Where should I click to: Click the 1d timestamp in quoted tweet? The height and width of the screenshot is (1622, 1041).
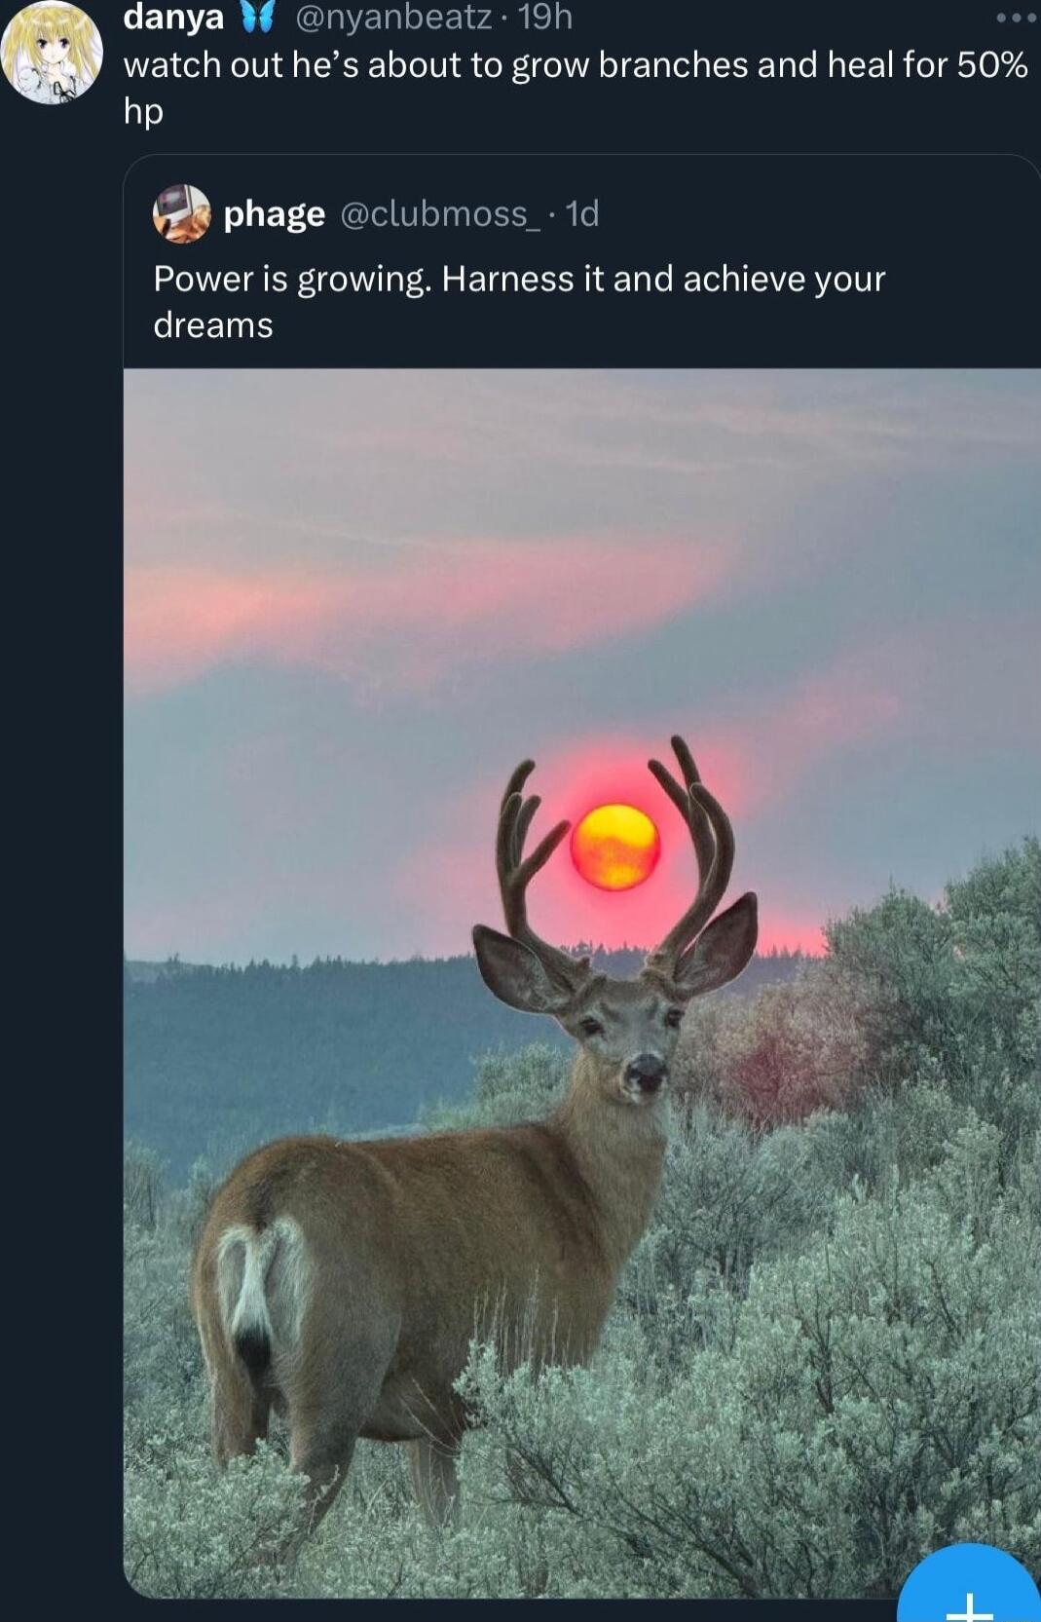tap(581, 213)
